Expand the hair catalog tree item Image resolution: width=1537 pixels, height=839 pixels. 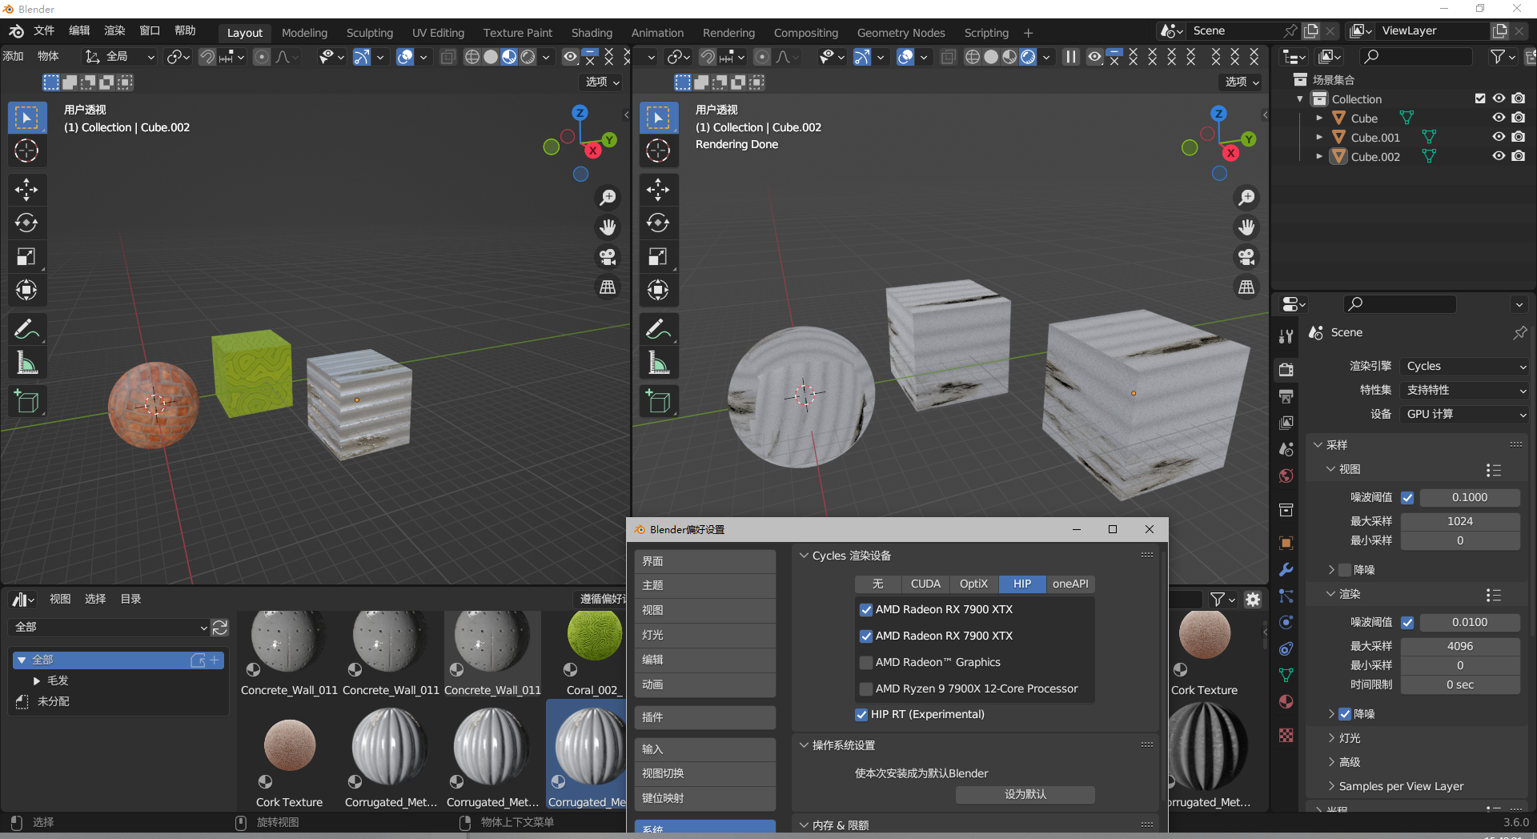(37, 680)
